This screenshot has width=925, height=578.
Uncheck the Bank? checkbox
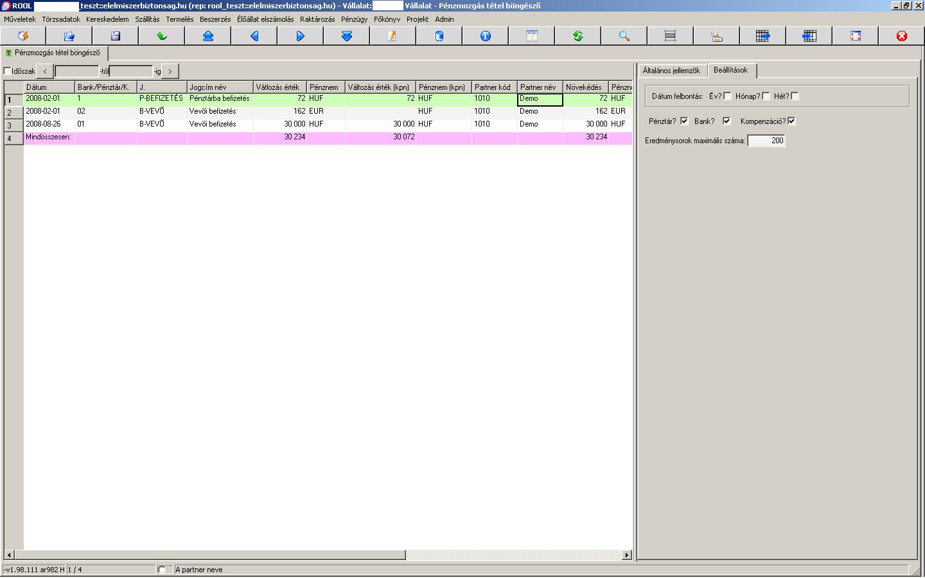pyautogui.click(x=727, y=121)
